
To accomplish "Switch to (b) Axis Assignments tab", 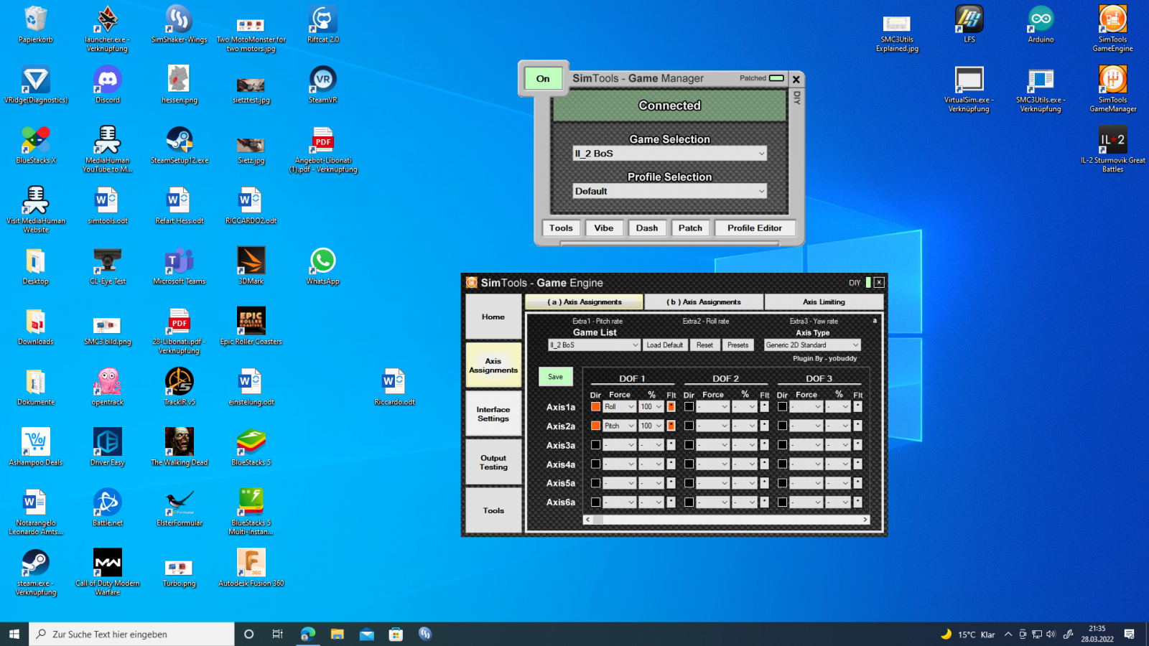I will pos(704,302).
